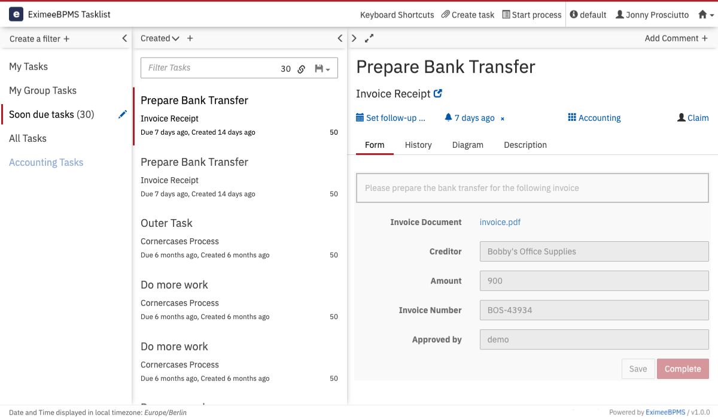Open Jonny Prosciutto user menu
Image resolution: width=718 pixels, height=419 pixels.
coord(652,15)
